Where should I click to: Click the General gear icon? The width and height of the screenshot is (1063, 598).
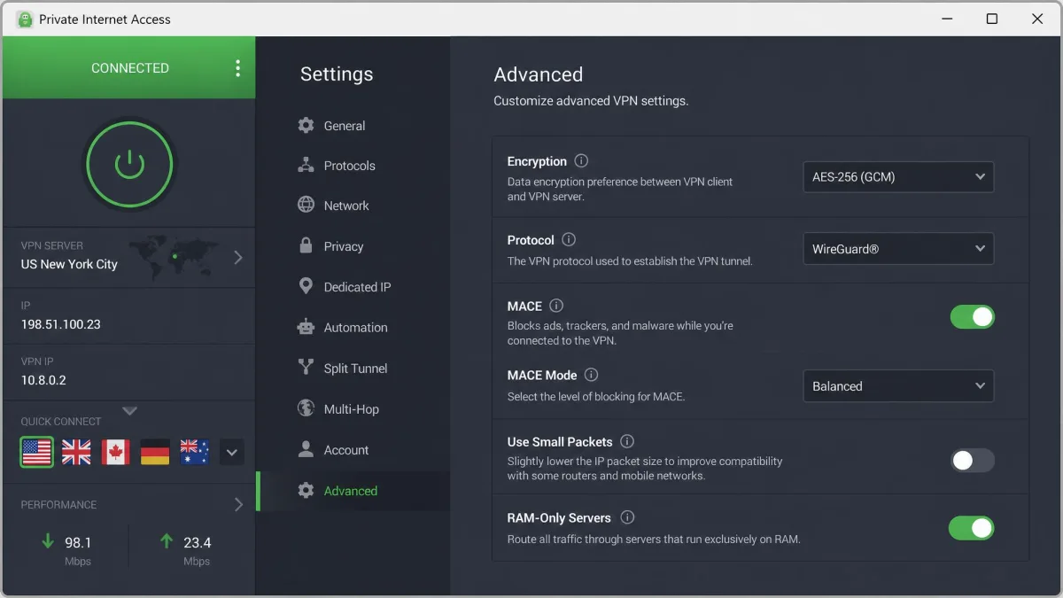(306, 125)
